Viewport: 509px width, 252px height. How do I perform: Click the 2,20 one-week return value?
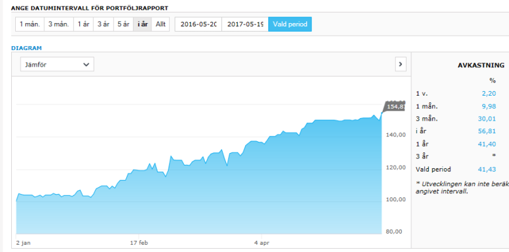point(489,93)
